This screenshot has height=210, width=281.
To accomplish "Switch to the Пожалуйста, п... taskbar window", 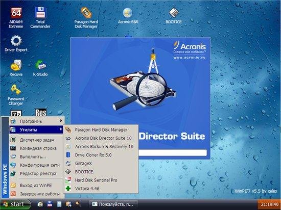I will click(x=113, y=204).
